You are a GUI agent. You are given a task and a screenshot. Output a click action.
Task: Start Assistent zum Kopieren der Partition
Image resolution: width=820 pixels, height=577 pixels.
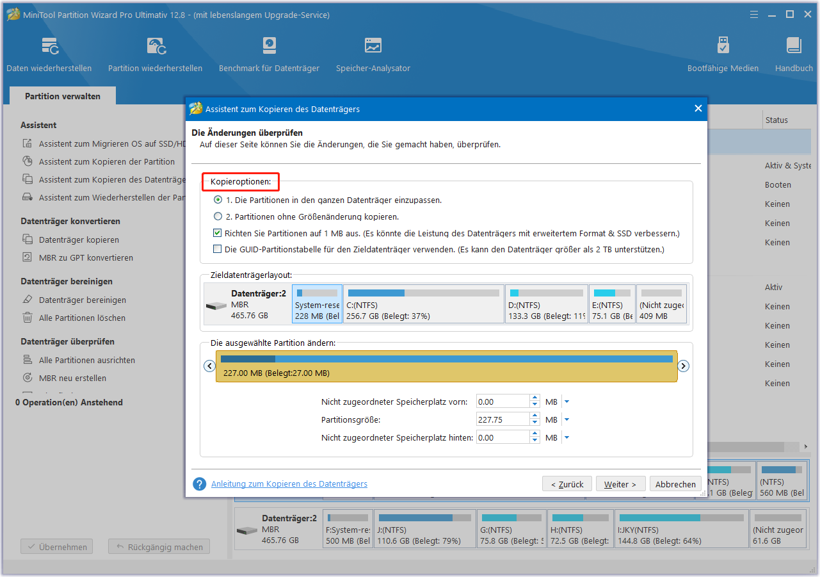pos(99,161)
